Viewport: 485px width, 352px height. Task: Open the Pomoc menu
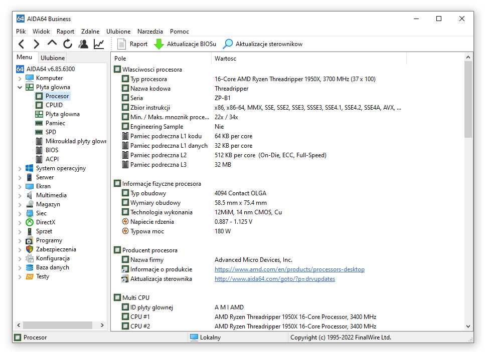180,31
